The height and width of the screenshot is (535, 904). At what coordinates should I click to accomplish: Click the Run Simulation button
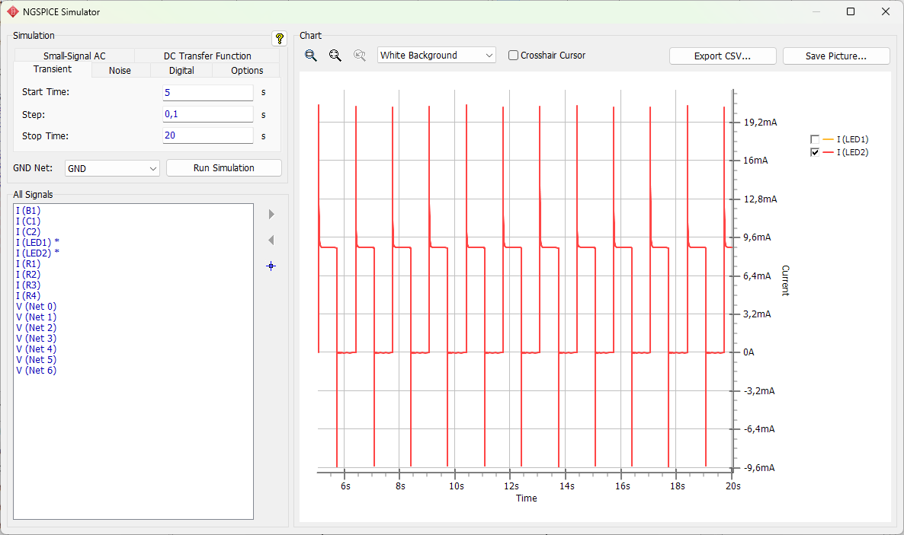pos(223,167)
